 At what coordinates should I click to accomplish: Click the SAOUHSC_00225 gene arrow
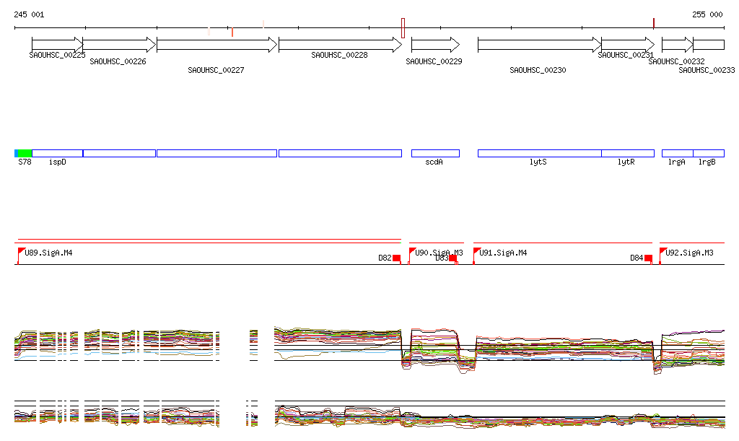(x=58, y=45)
